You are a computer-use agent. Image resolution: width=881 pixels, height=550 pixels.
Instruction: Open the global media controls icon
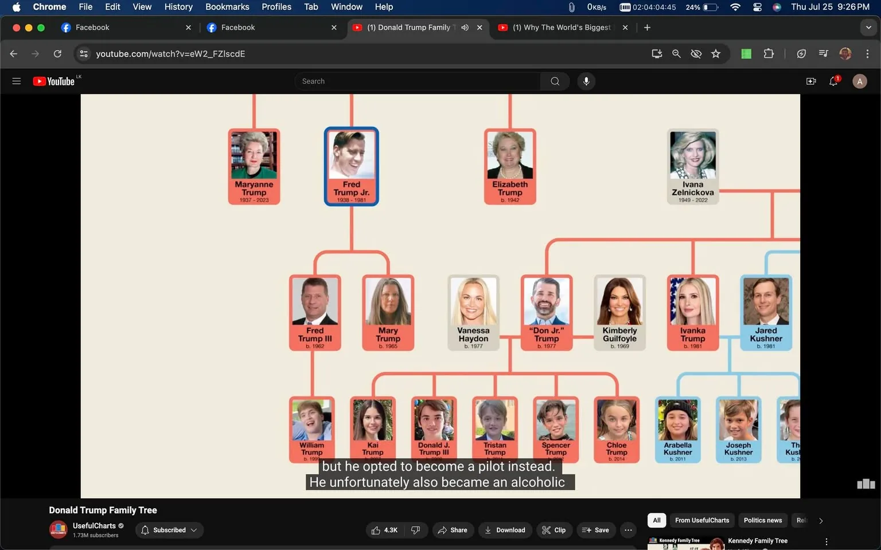822,53
